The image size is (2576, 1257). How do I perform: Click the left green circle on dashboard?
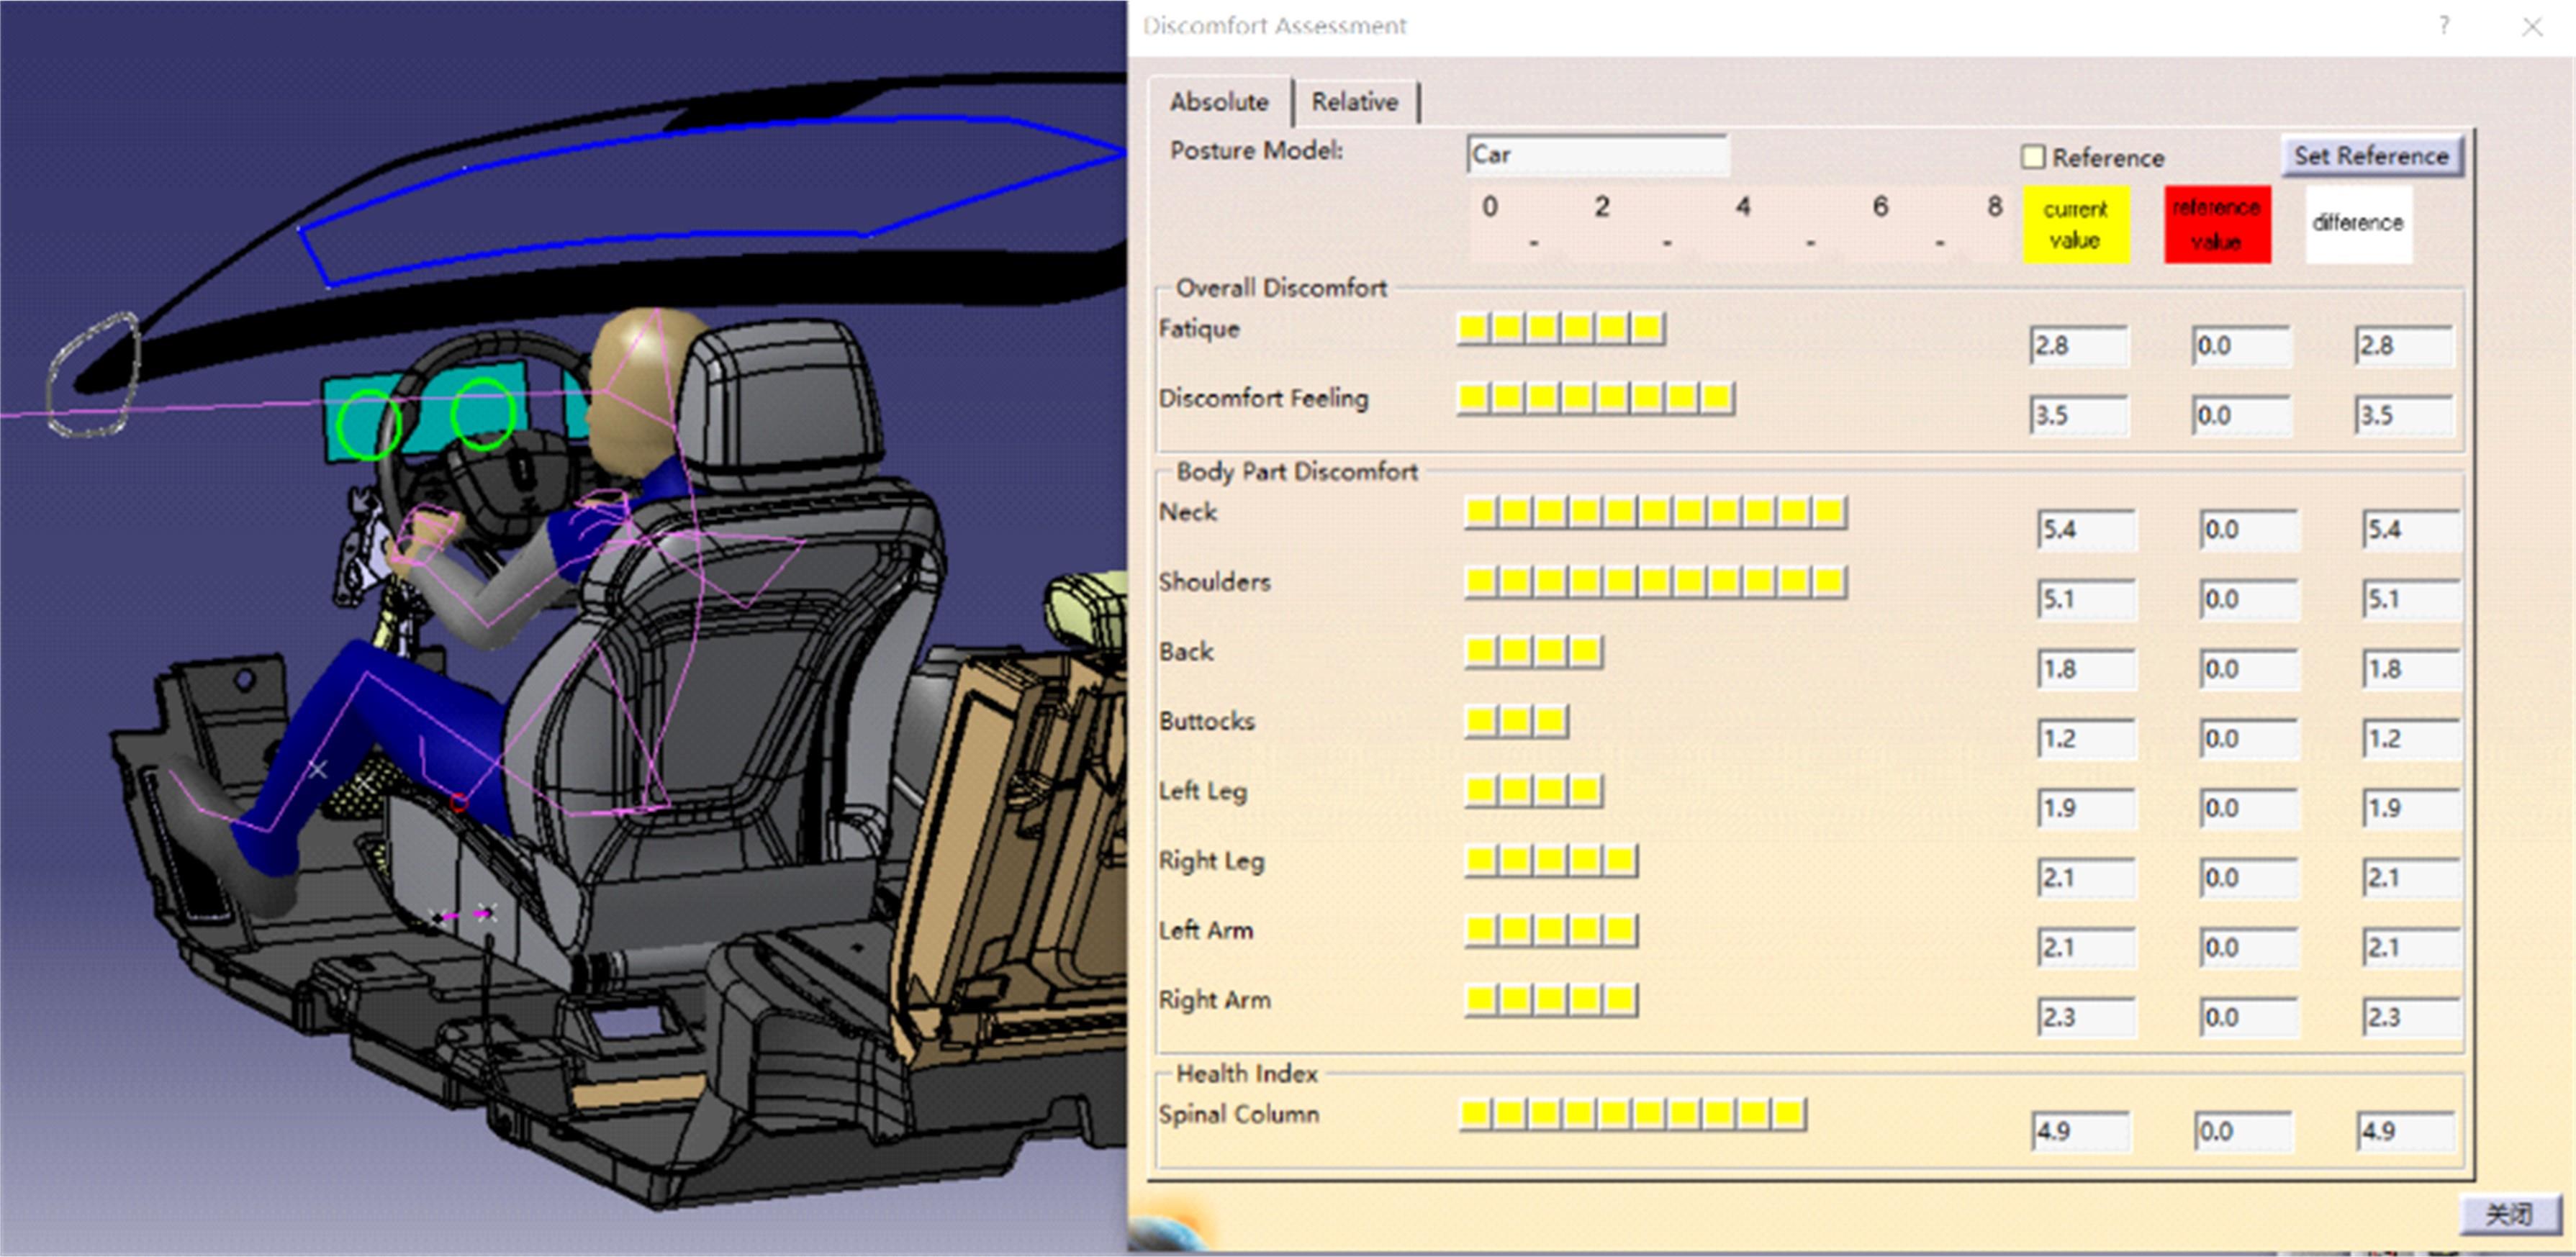368,425
